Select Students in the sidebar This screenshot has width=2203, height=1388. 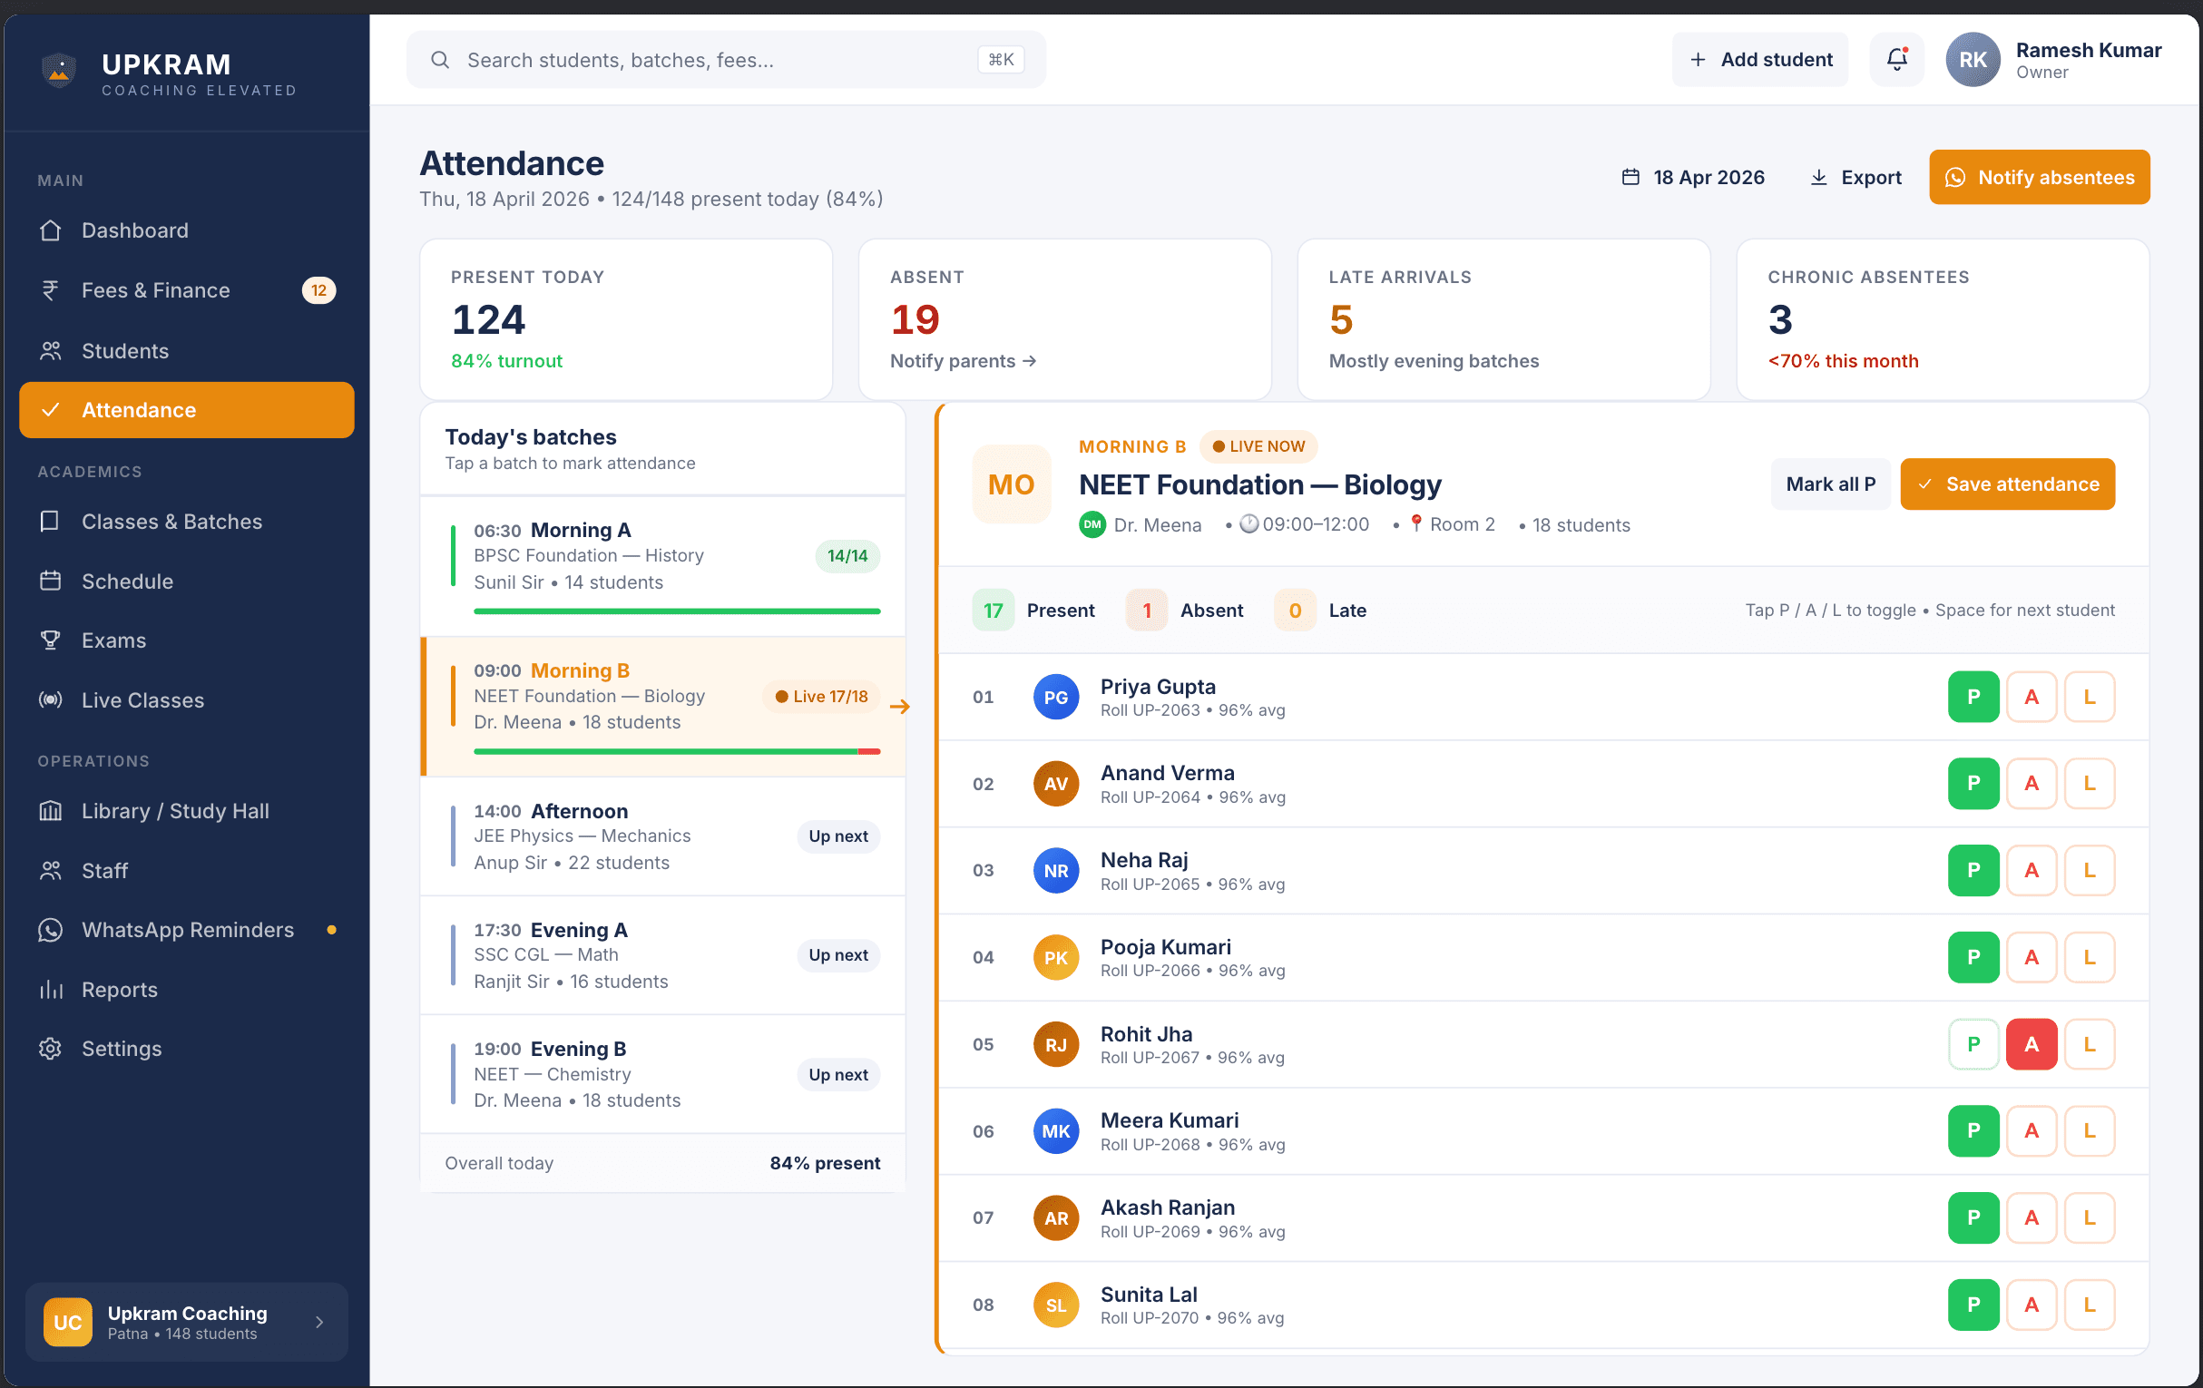click(124, 350)
